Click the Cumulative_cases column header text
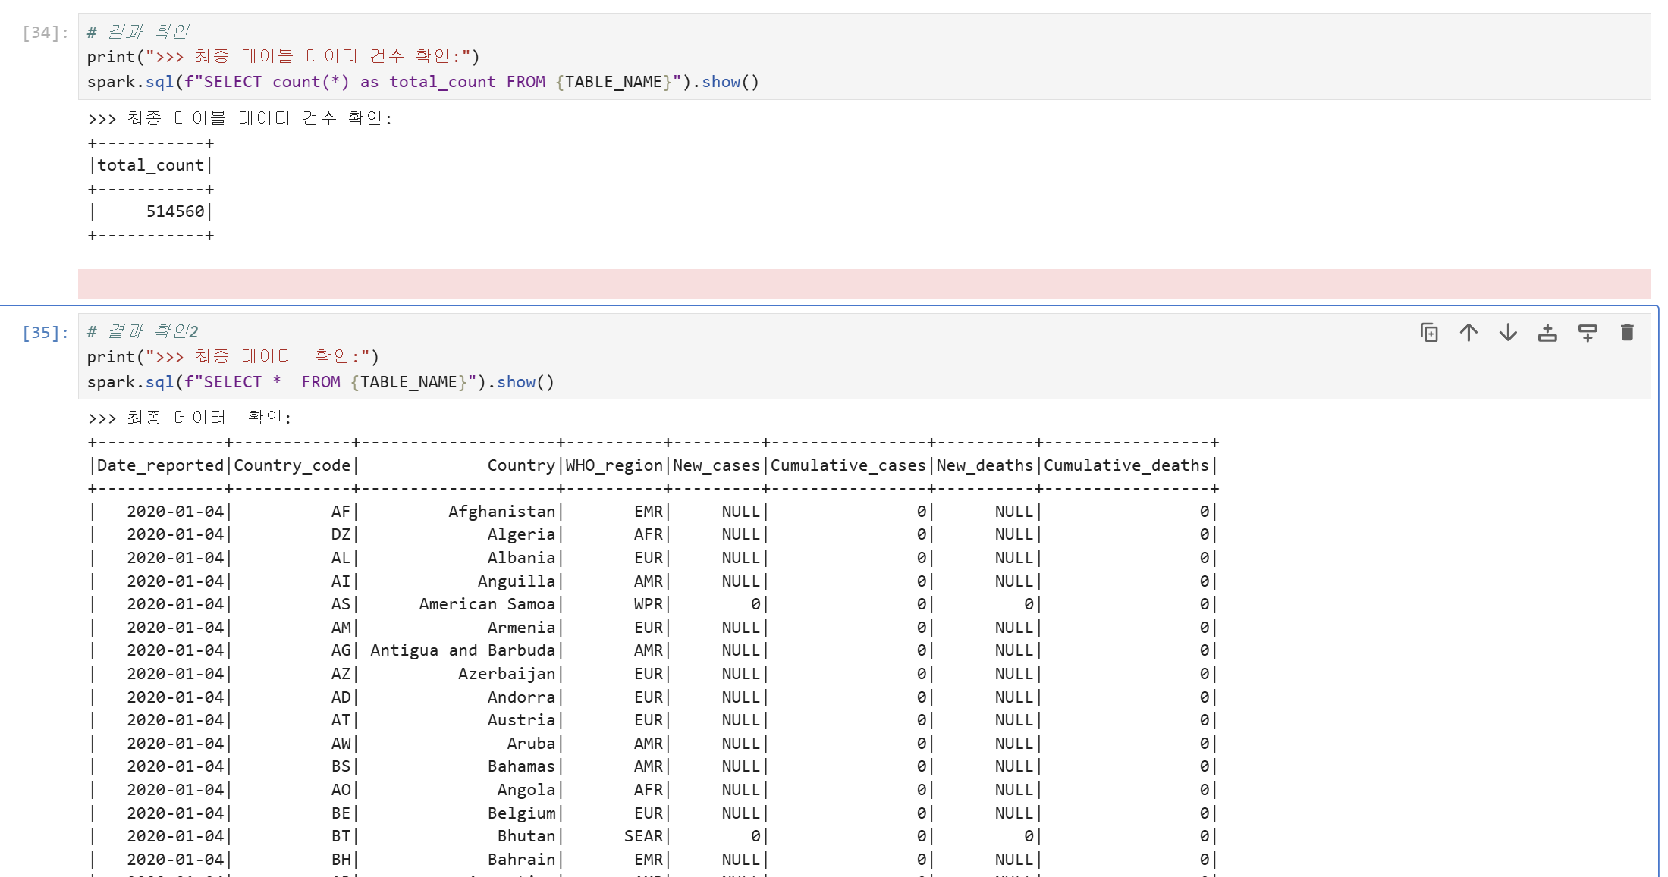 pyautogui.click(x=848, y=465)
